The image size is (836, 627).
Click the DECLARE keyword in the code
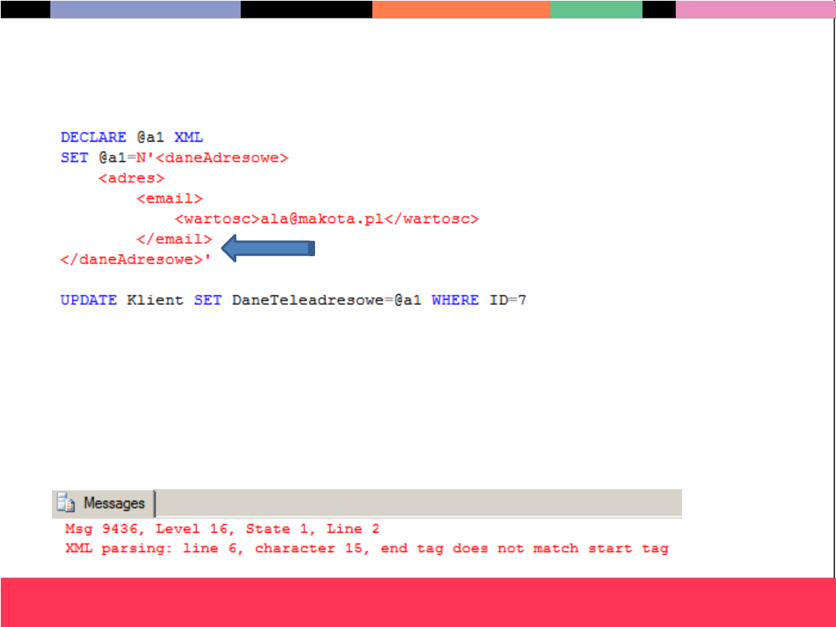pos(93,138)
